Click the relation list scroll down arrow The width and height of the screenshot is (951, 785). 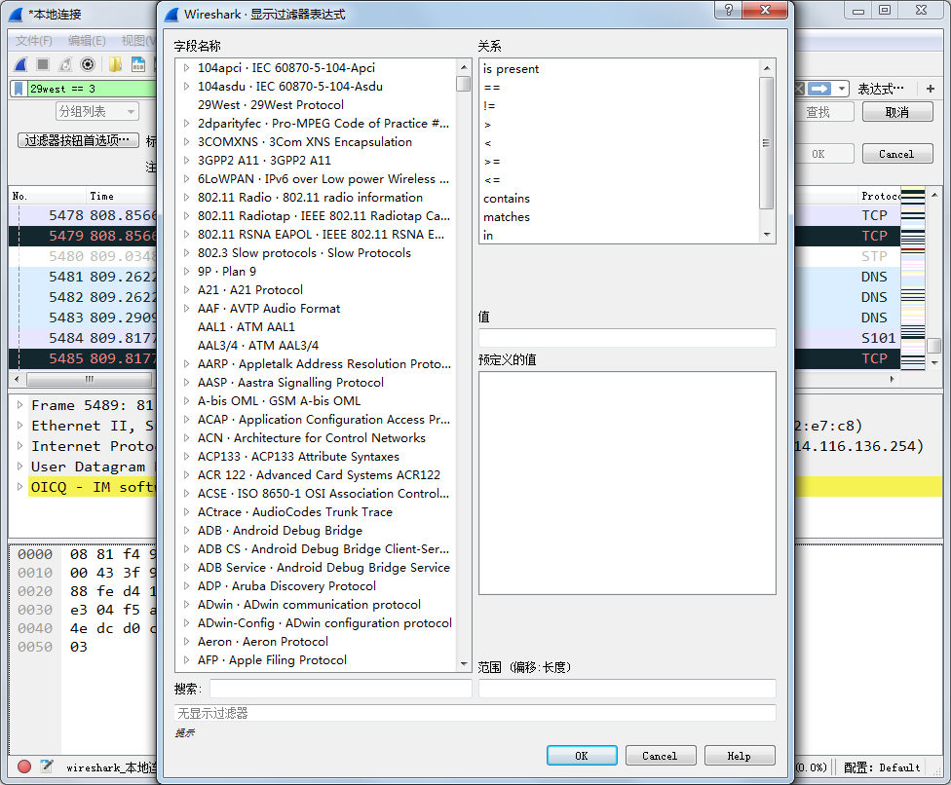coord(767,235)
